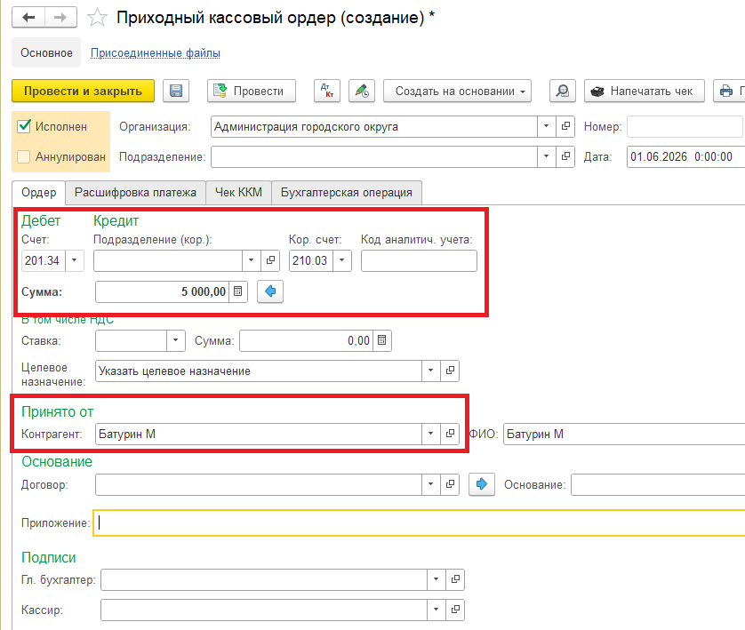Click the Гл. бухгалтер input field
This screenshot has width=745, height=630.
[x=264, y=579]
